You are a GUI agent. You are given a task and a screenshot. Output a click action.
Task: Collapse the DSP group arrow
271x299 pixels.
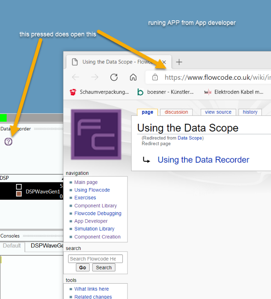[x=62, y=178]
